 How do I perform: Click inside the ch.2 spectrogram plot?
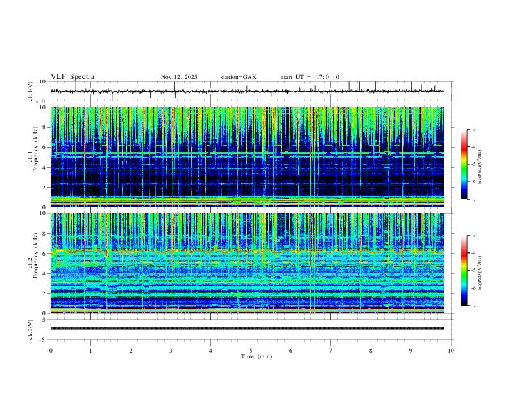[247, 263]
